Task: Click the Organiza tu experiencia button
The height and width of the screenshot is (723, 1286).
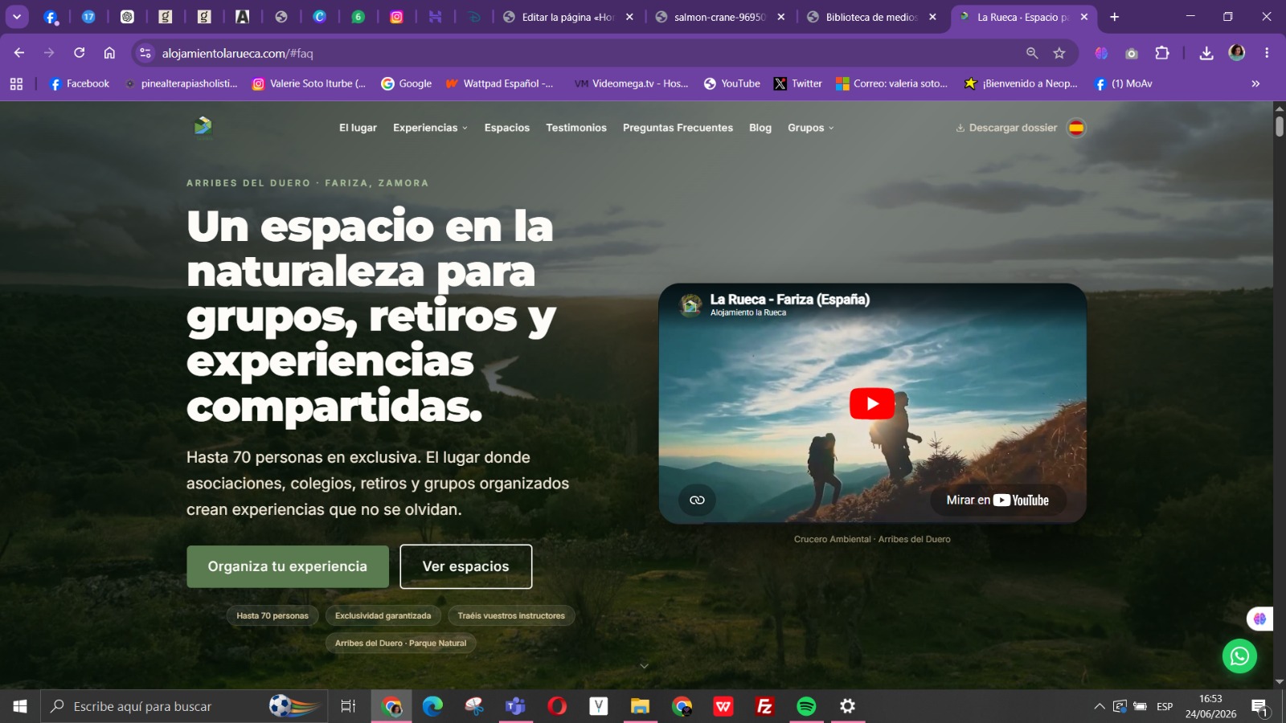Action: (288, 566)
